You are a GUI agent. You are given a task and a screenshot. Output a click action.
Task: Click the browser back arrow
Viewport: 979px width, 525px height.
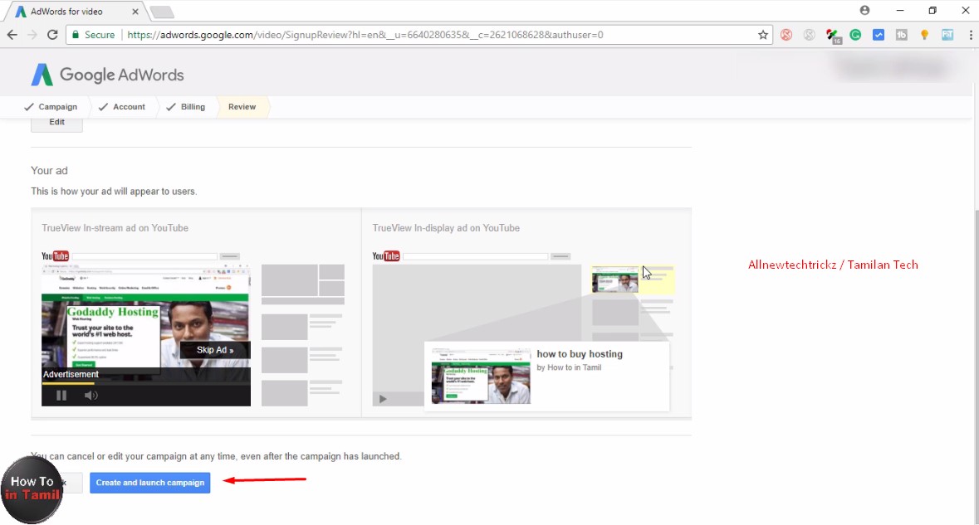12,35
